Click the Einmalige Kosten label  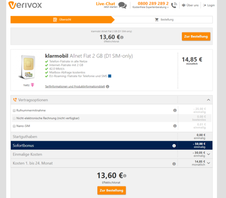tap(28, 154)
